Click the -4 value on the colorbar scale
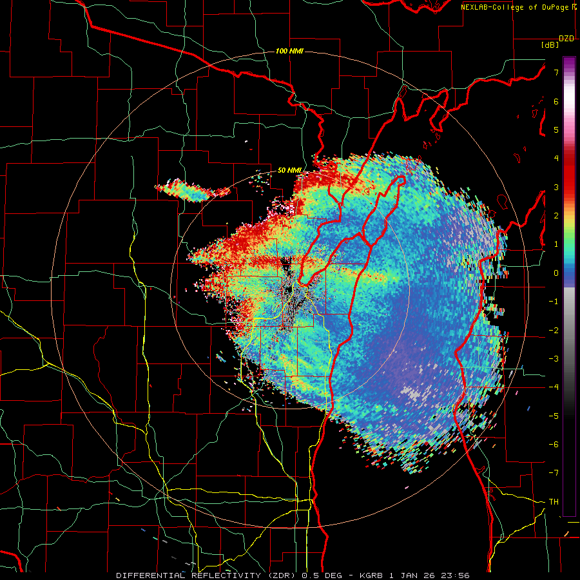The width and height of the screenshot is (580, 580). pyautogui.click(x=554, y=387)
